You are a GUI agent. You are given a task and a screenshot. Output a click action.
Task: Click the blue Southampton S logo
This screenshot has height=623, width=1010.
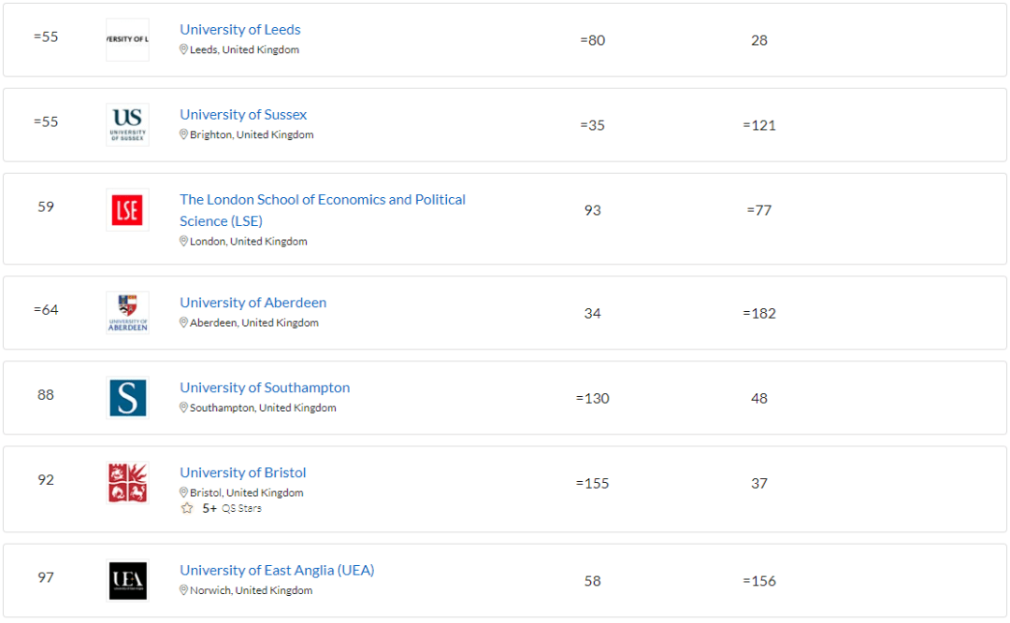[x=127, y=398]
